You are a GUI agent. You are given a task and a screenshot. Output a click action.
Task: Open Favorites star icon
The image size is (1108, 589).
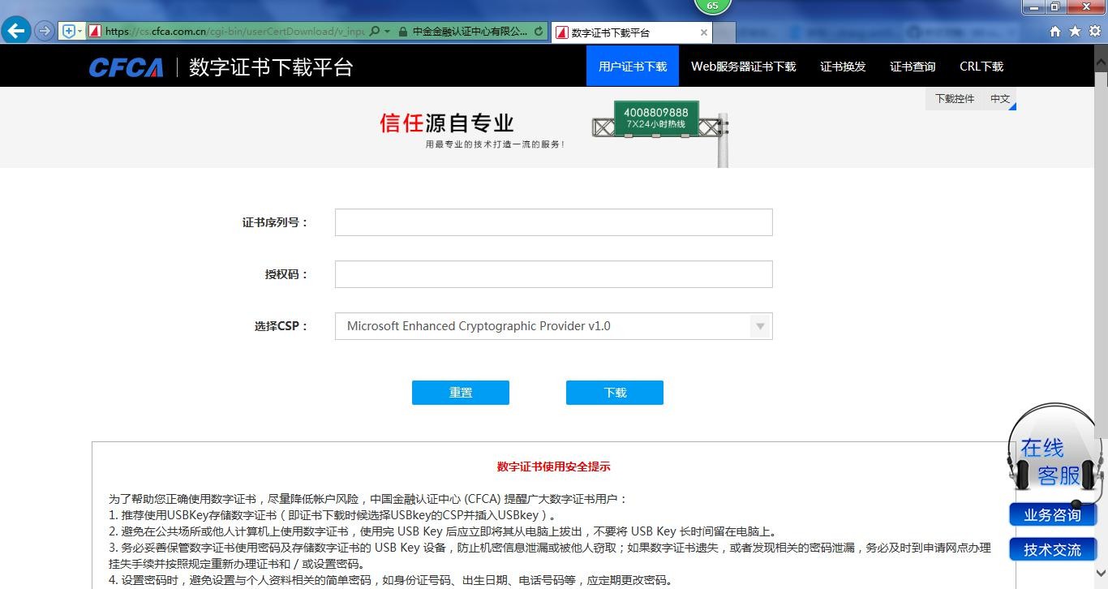[1075, 31]
